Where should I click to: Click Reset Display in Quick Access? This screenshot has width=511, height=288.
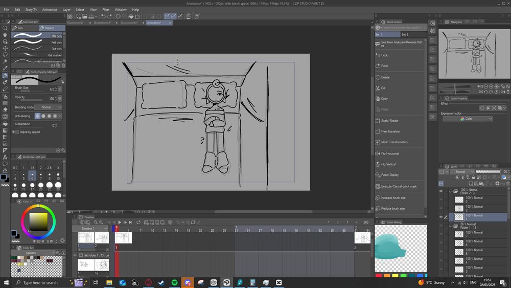coord(400,175)
